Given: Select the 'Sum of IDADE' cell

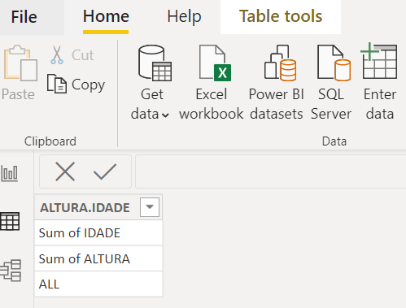Looking at the screenshot, I should (98, 233).
